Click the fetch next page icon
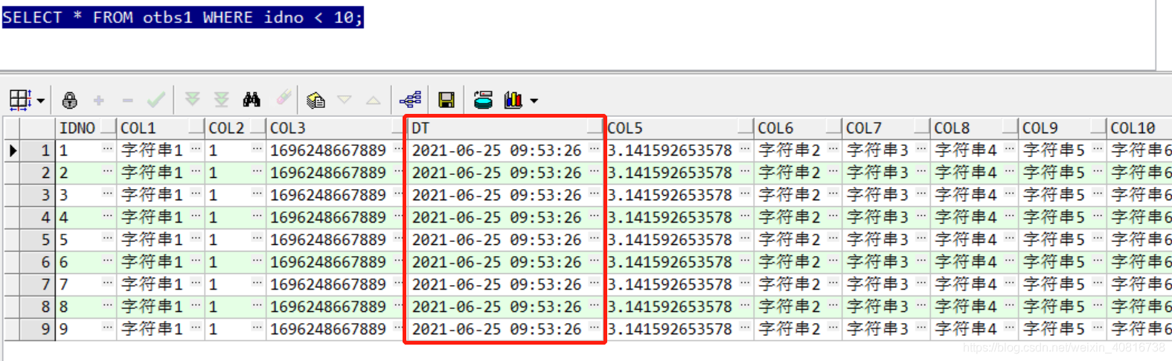Screen dimensions: 1172x361 coord(193,100)
